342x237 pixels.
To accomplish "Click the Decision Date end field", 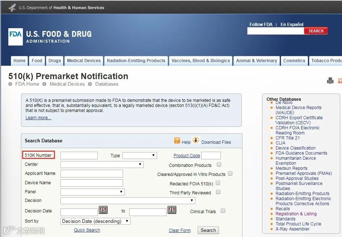I will [148, 212].
